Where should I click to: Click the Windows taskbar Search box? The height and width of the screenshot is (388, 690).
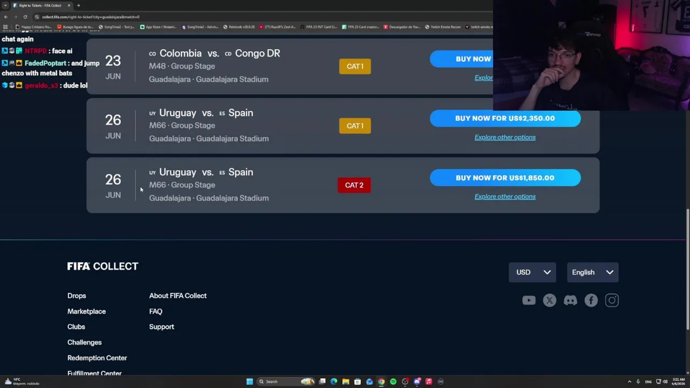pos(286,382)
